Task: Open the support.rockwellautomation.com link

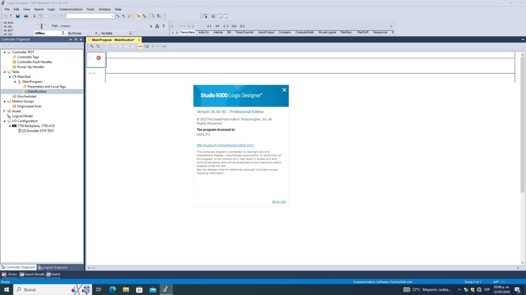Action: coord(225,145)
